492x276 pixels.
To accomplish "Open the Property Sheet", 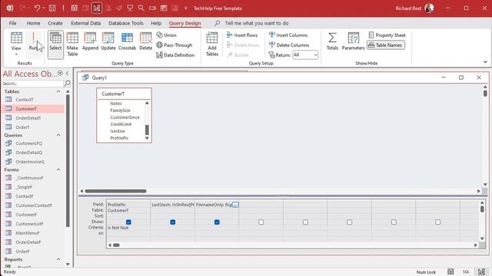I will pos(387,35).
